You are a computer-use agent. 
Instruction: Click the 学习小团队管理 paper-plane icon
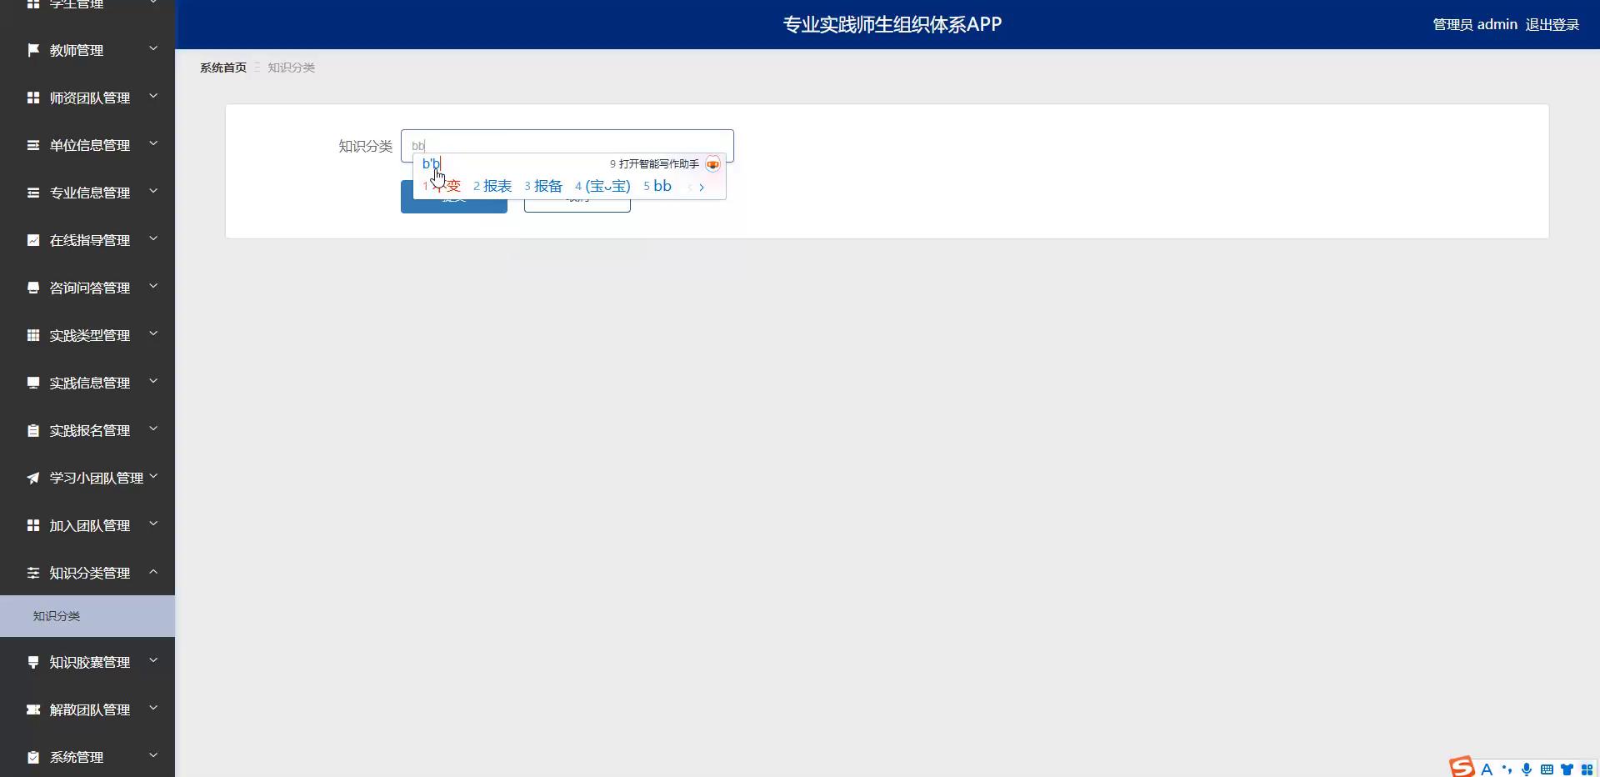(x=33, y=478)
